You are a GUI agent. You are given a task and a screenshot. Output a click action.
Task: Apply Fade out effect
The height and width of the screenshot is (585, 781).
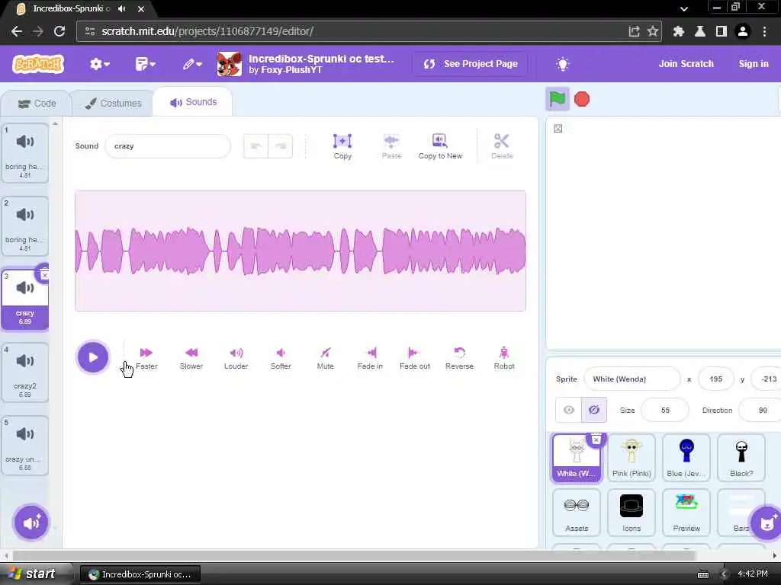point(414,358)
